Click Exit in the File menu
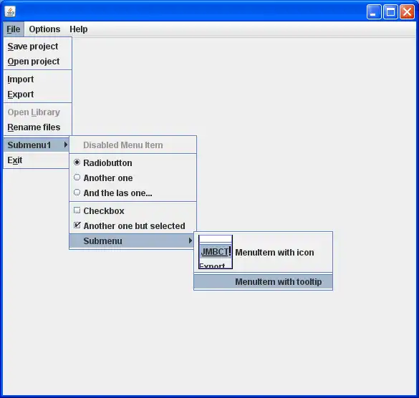The width and height of the screenshot is (419, 398). pyautogui.click(x=37, y=160)
